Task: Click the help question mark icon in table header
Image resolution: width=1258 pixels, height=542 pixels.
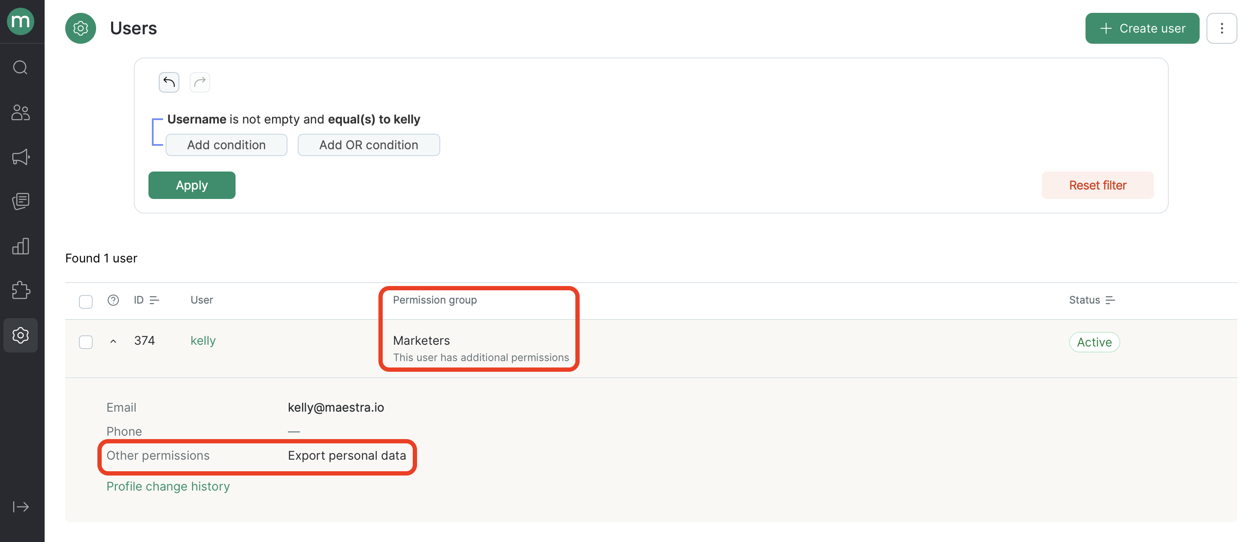Action: (x=113, y=300)
